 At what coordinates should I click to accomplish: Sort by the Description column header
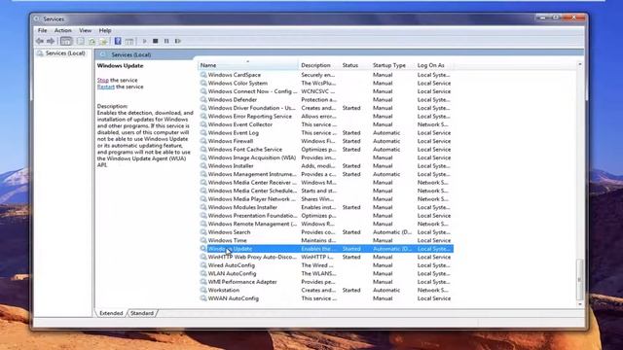319,65
